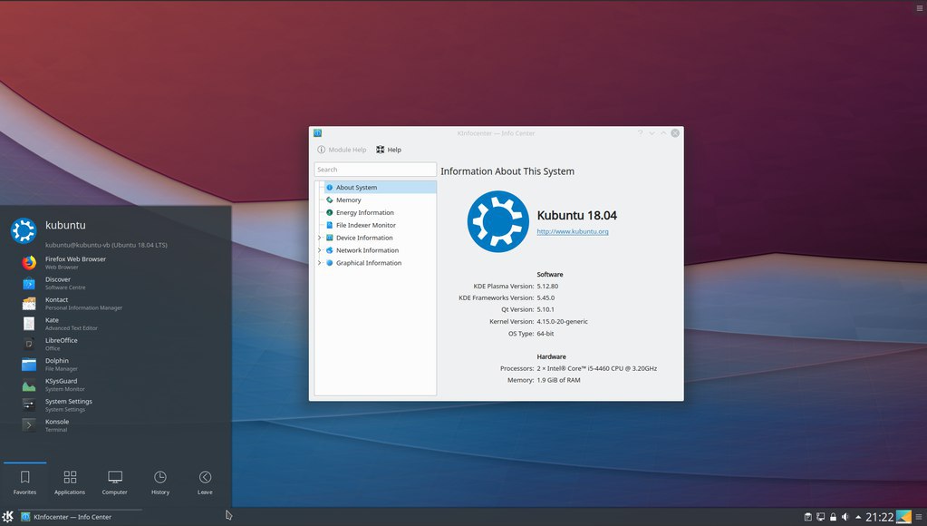Click the Qt version value 5.10.1

[x=546, y=309]
